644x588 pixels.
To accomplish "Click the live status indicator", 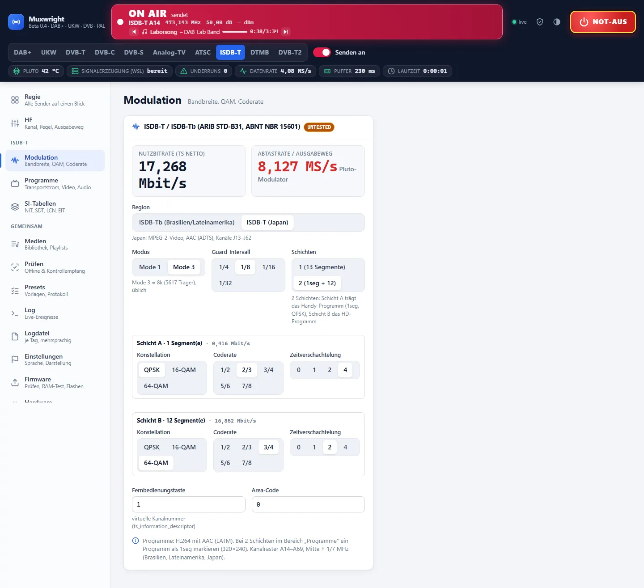I will (520, 22).
